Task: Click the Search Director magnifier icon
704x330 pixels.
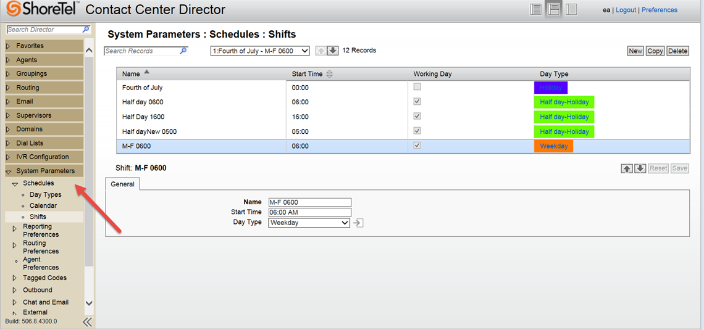Action: coord(86,30)
